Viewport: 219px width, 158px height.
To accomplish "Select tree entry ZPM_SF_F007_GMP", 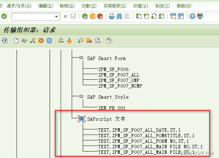I will 119,80.
